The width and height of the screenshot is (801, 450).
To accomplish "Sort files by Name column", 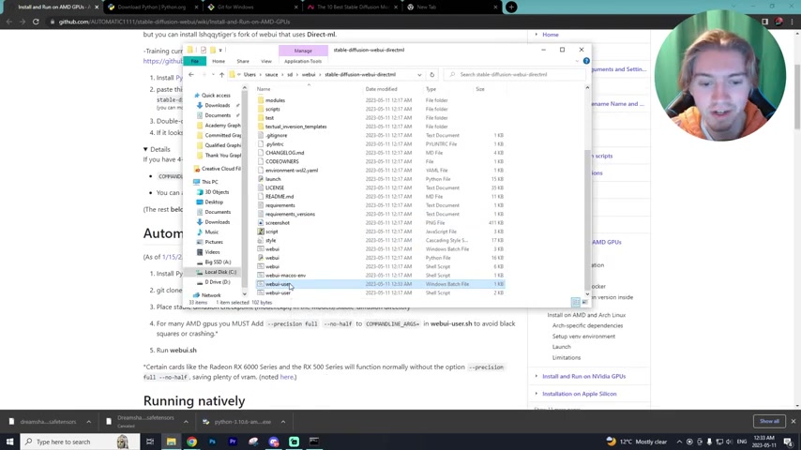I will (264, 89).
